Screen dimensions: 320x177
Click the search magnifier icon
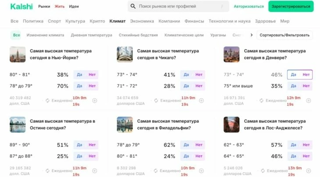pos(133,6)
